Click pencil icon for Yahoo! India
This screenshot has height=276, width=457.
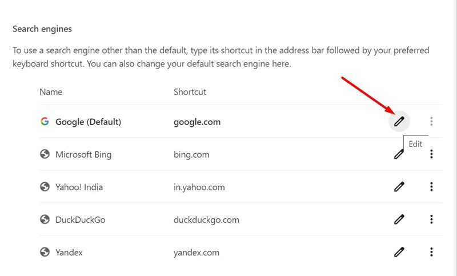(399, 186)
